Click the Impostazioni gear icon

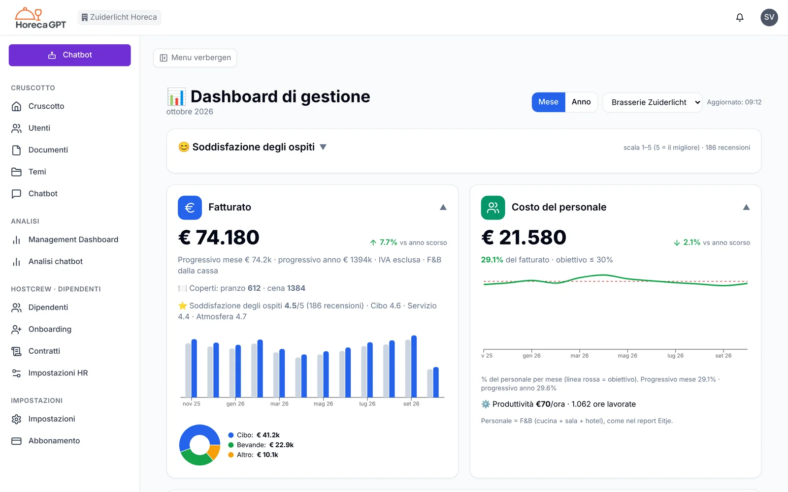tap(16, 419)
